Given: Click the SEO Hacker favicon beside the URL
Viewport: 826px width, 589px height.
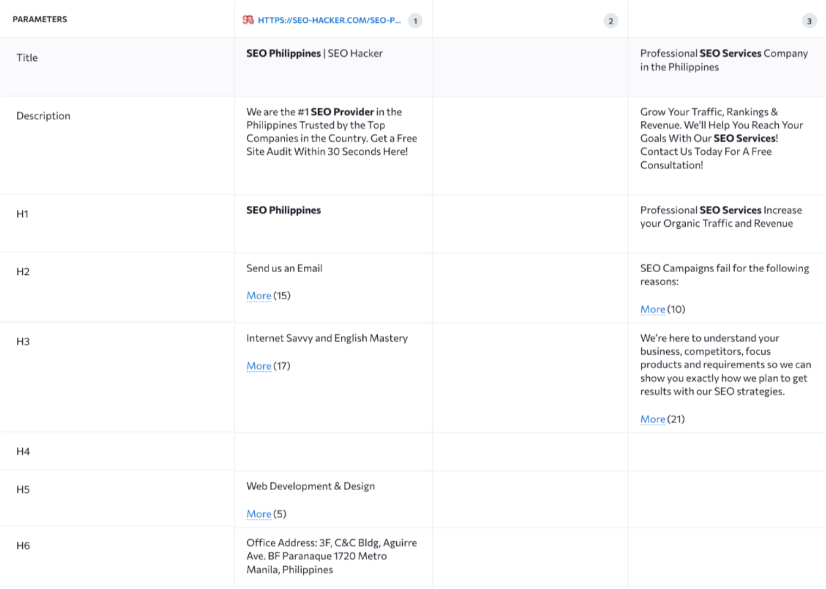Looking at the screenshot, I should click(248, 20).
